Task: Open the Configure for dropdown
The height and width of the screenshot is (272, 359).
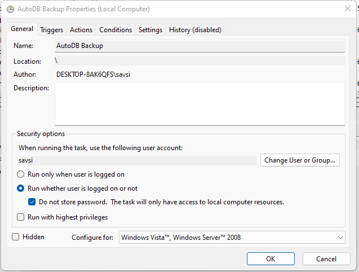Action: (232, 238)
